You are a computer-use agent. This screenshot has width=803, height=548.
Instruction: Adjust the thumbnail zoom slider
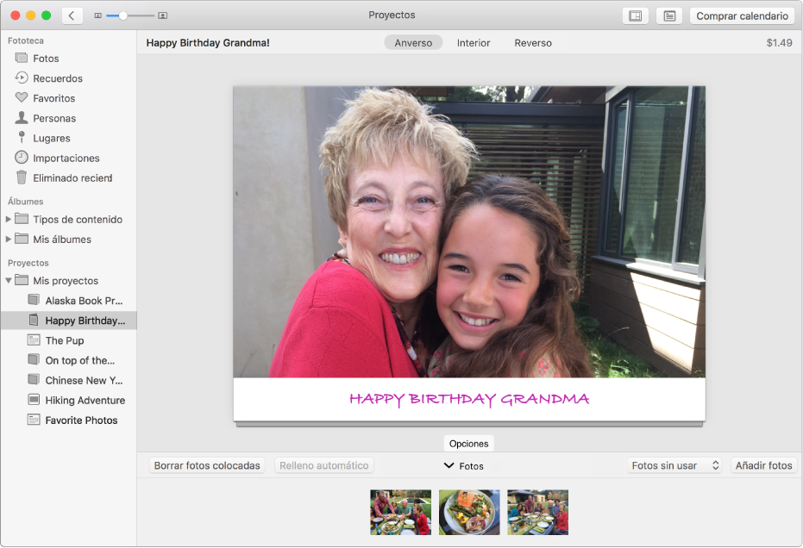coord(125,15)
